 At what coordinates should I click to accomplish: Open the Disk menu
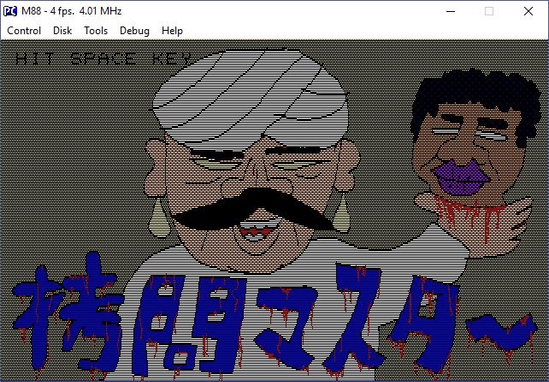point(62,31)
